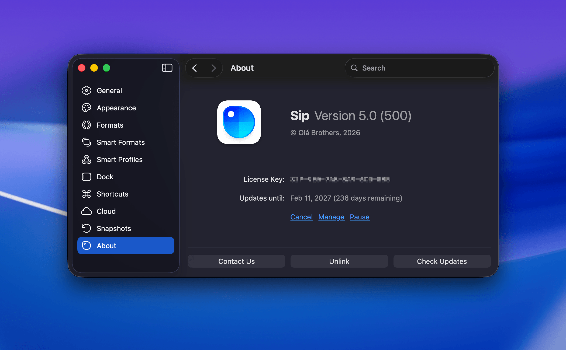Click the Pause subscription link

(360, 217)
